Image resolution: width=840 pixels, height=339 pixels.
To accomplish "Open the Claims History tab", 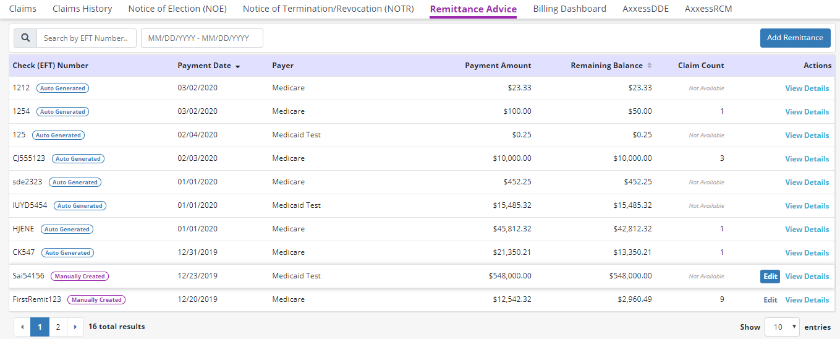I will pos(82,9).
